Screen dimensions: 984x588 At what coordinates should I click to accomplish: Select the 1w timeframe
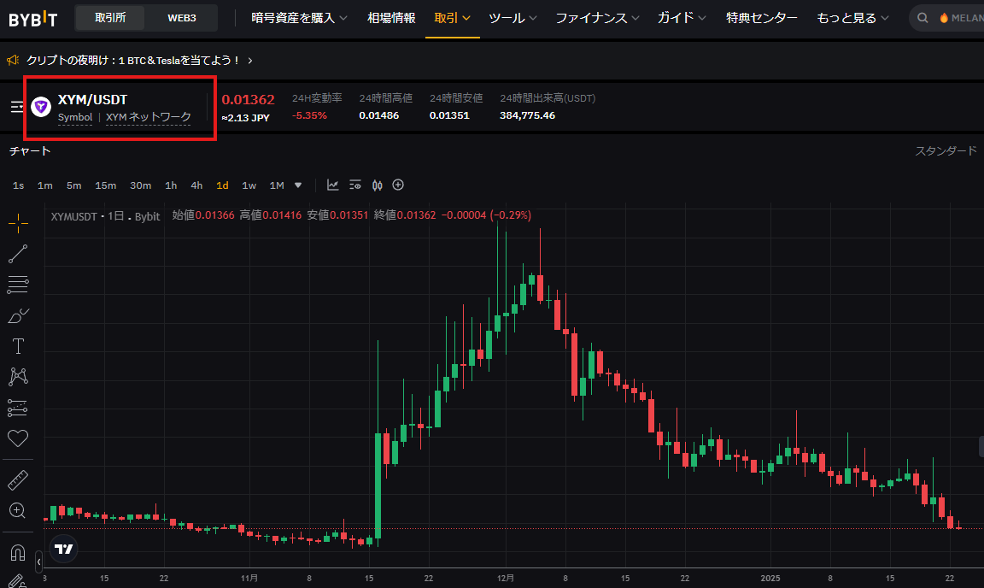tap(249, 185)
